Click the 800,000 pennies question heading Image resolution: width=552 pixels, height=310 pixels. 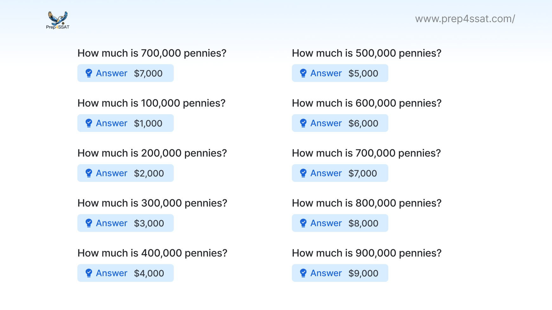[x=366, y=203]
